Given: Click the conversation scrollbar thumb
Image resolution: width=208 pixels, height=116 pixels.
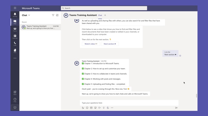Looking at the screenshot, I should 196,96.
